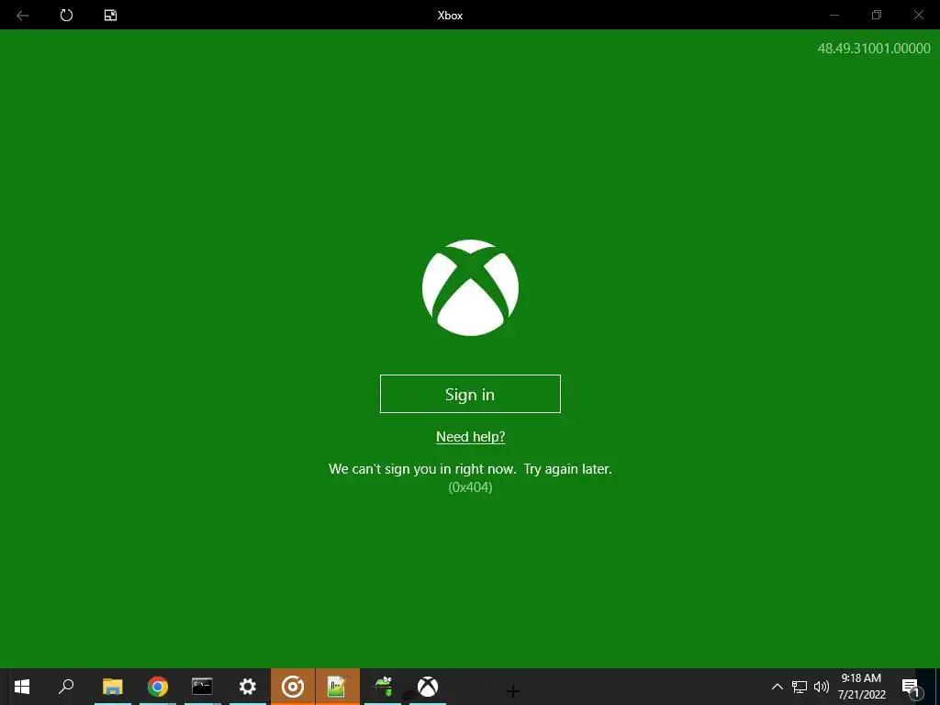Image resolution: width=940 pixels, height=705 pixels.
Task: Click the "We can't sign you in" message
Action: (x=470, y=469)
